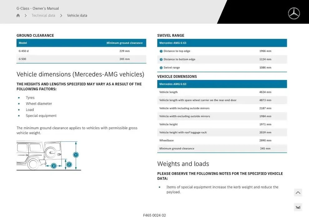The height and width of the screenshot is (218, 309).
Task: Click the page number 700 button
Action: [x=298, y=207]
